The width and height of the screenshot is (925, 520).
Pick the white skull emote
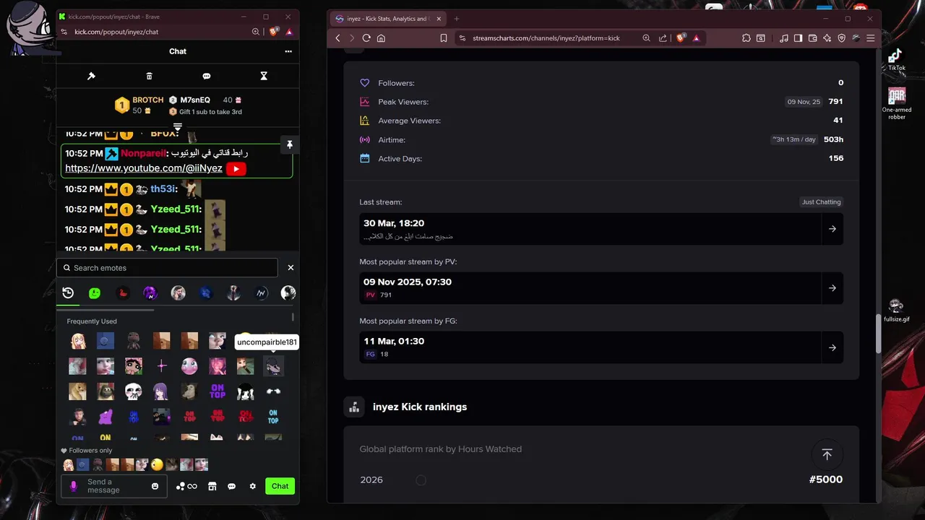click(134, 391)
